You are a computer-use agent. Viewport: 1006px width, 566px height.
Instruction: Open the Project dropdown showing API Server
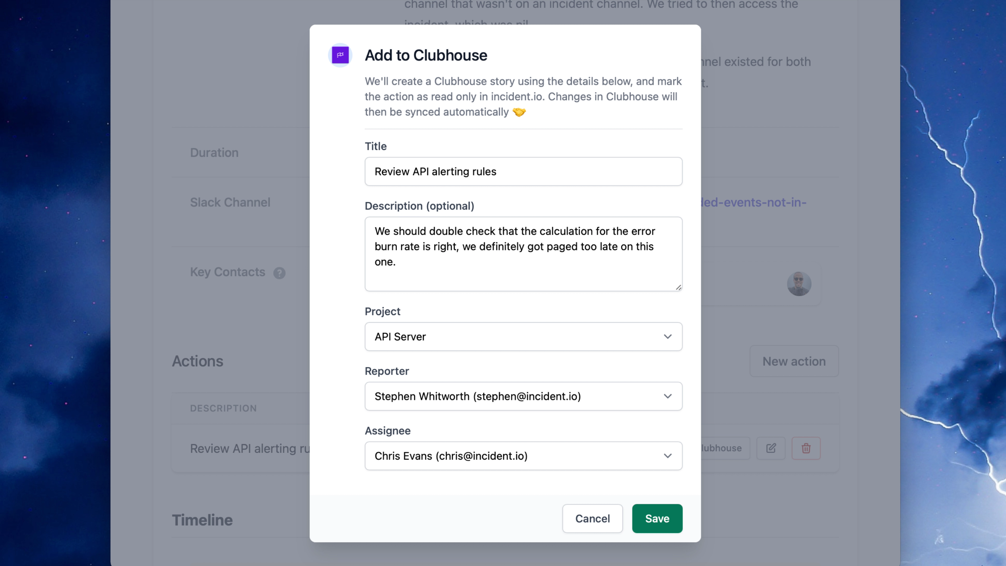point(523,337)
